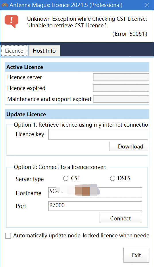
Task: Enable automatic node-locked licence update checkbox
Action: (x=8, y=236)
